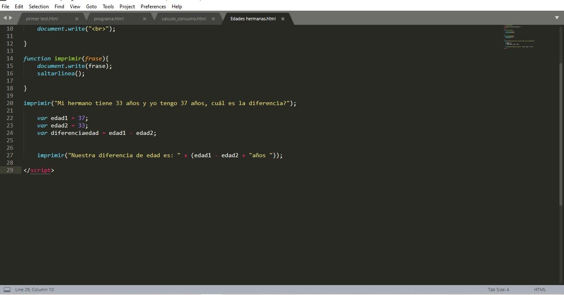Select the Edades hermanas.html tab
Image resolution: width=564 pixels, height=295 pixels.
(253, 19)
